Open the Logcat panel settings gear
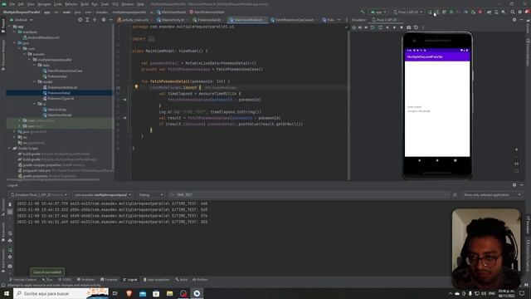531x299 pixels. pos(514,185)
